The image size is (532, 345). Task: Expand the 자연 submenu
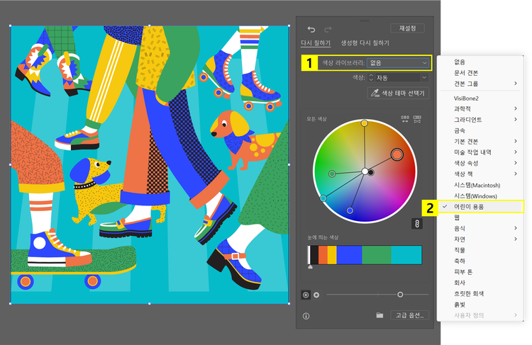[480, 239]
